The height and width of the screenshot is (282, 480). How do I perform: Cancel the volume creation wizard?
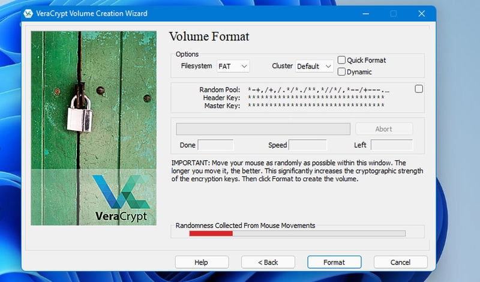[400, 262]
